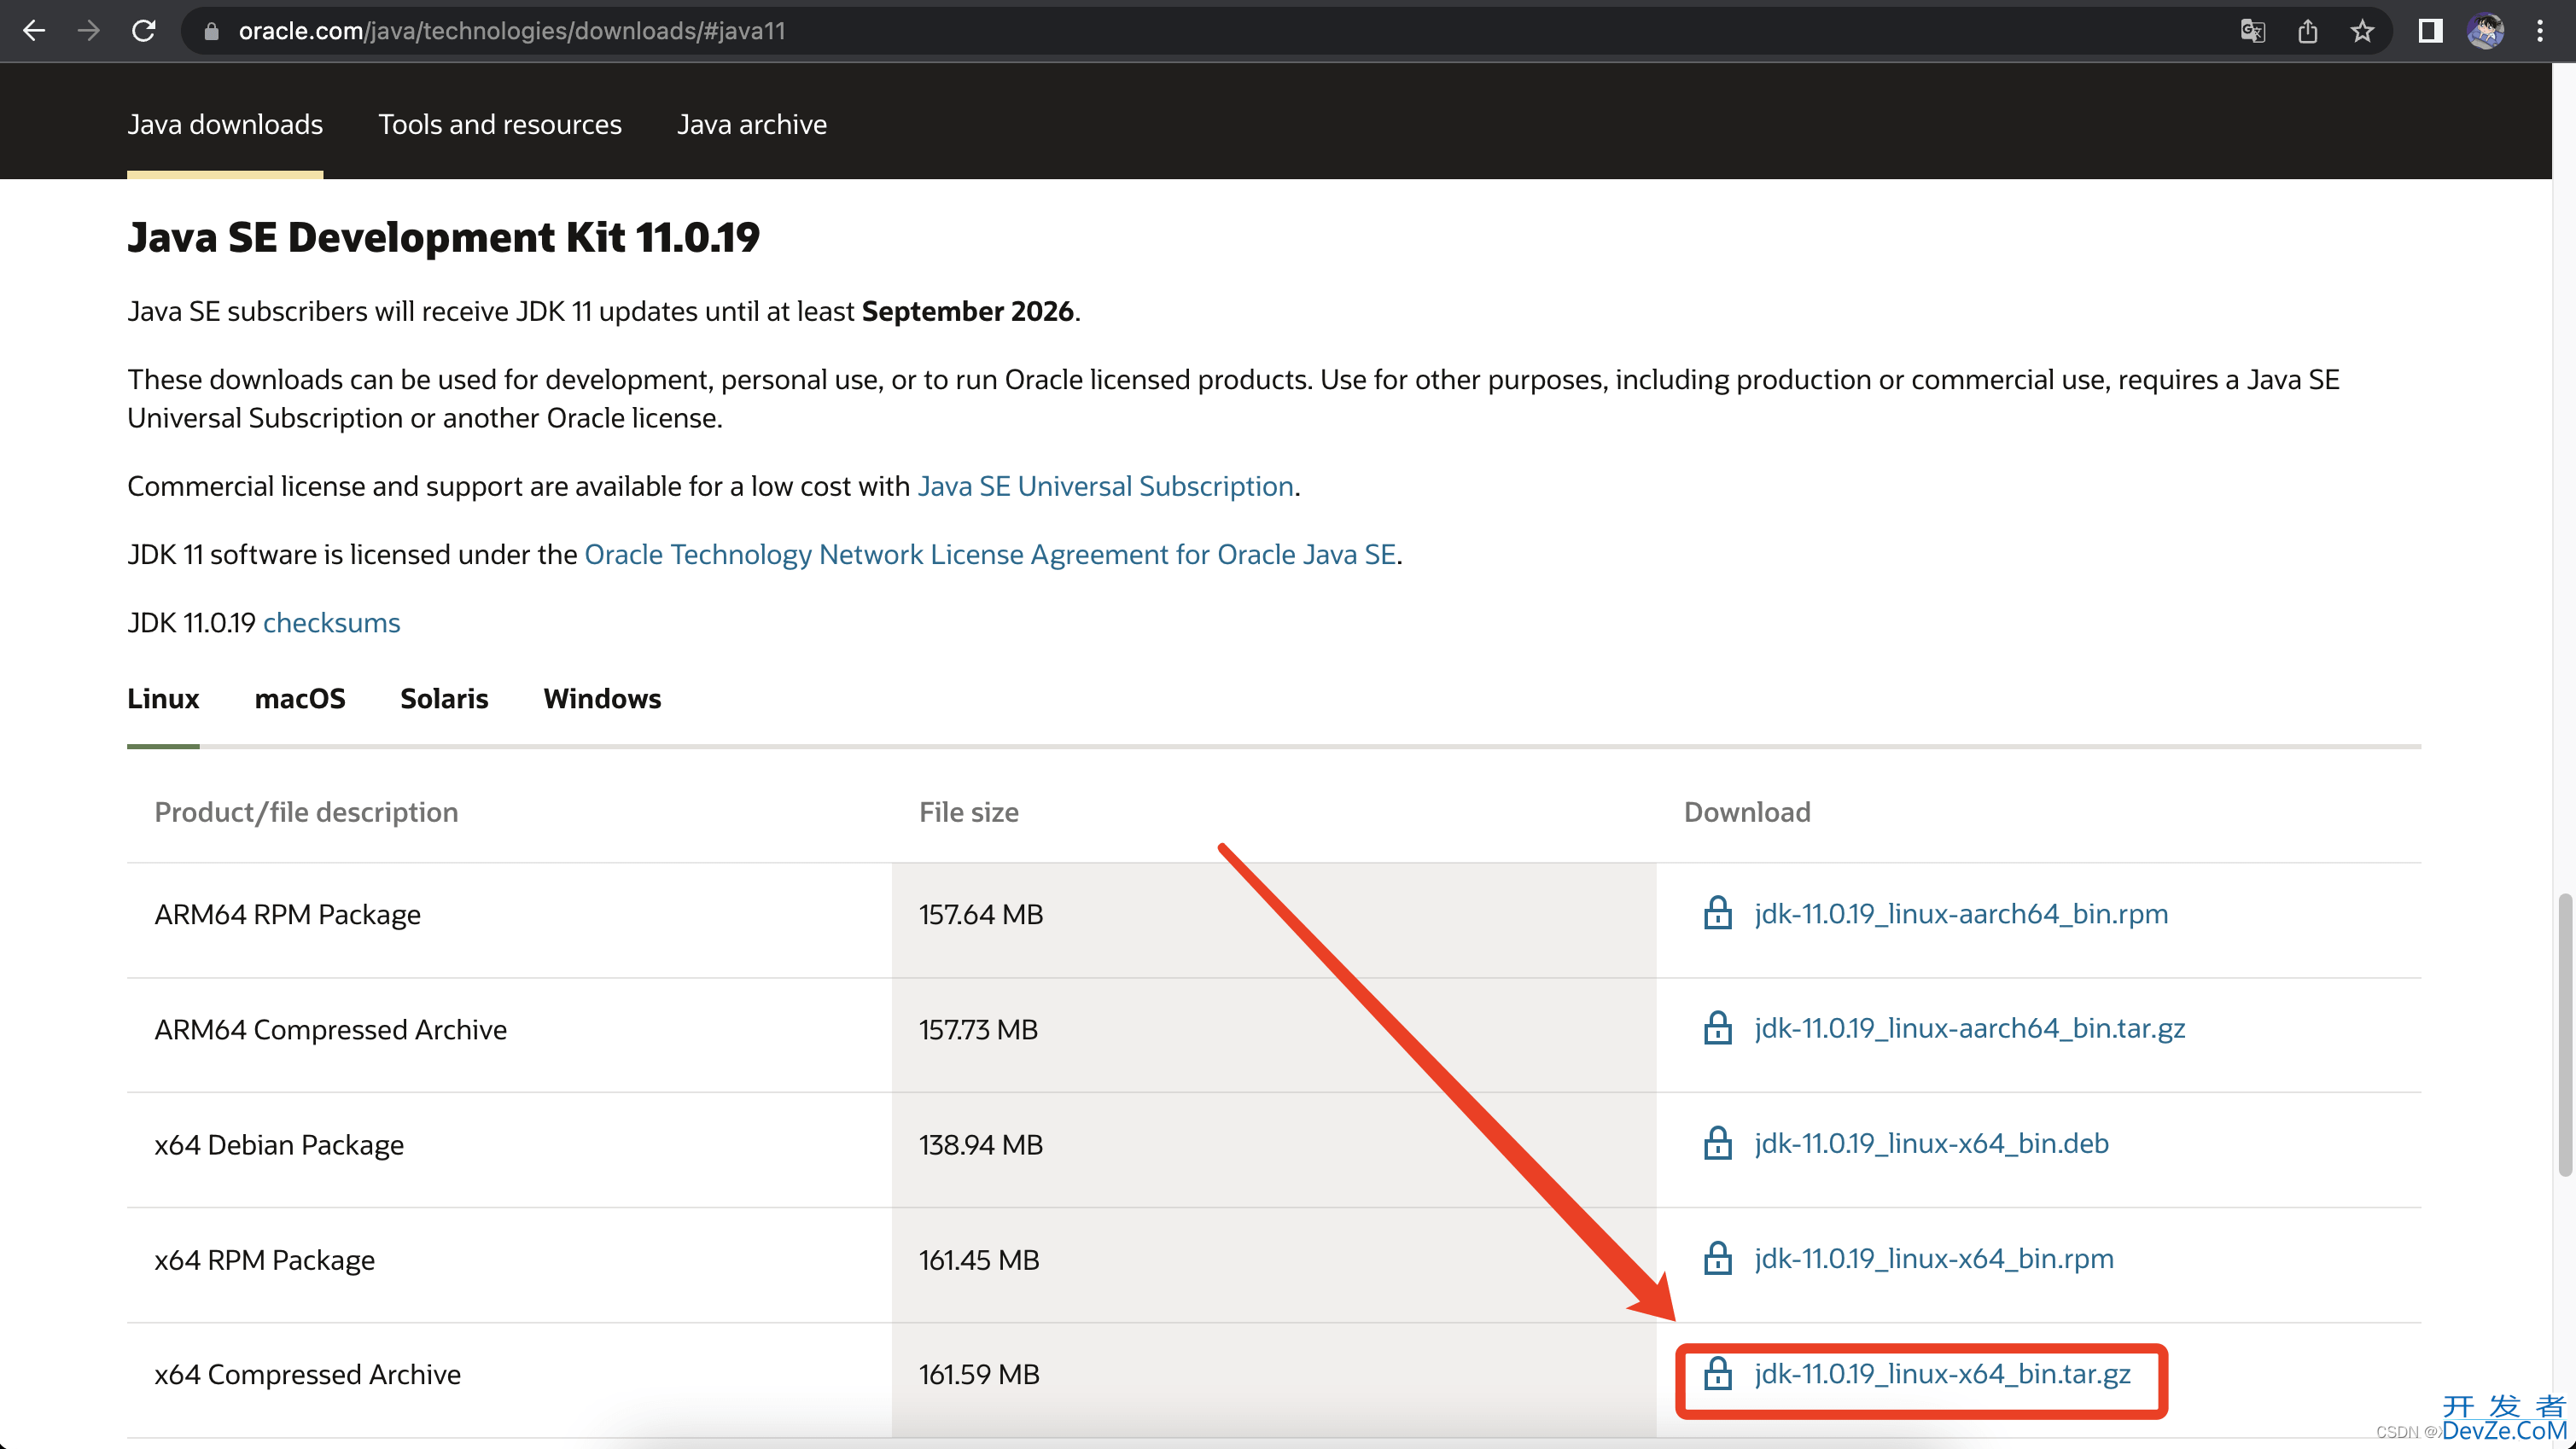Click the x64 Debian Package description

pos(279,1144)
